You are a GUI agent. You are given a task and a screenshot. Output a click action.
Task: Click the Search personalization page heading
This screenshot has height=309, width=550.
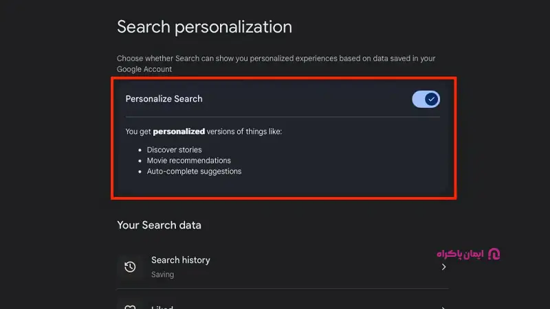204,27
